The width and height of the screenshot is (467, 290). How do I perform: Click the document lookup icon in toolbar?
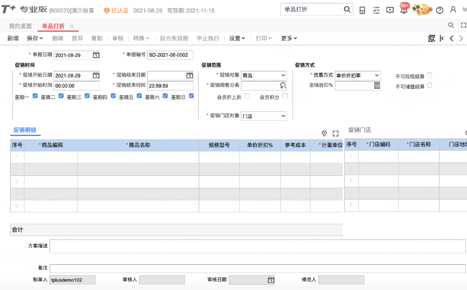click(x=432, y=38)
